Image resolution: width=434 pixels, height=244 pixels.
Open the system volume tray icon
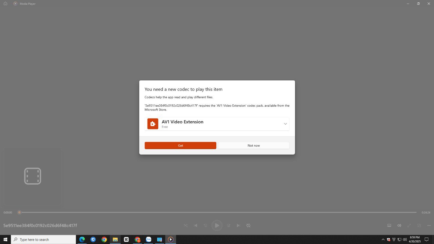pos(405,239)
